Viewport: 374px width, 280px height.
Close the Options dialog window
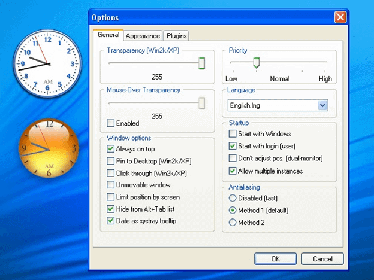coord(340,17)
